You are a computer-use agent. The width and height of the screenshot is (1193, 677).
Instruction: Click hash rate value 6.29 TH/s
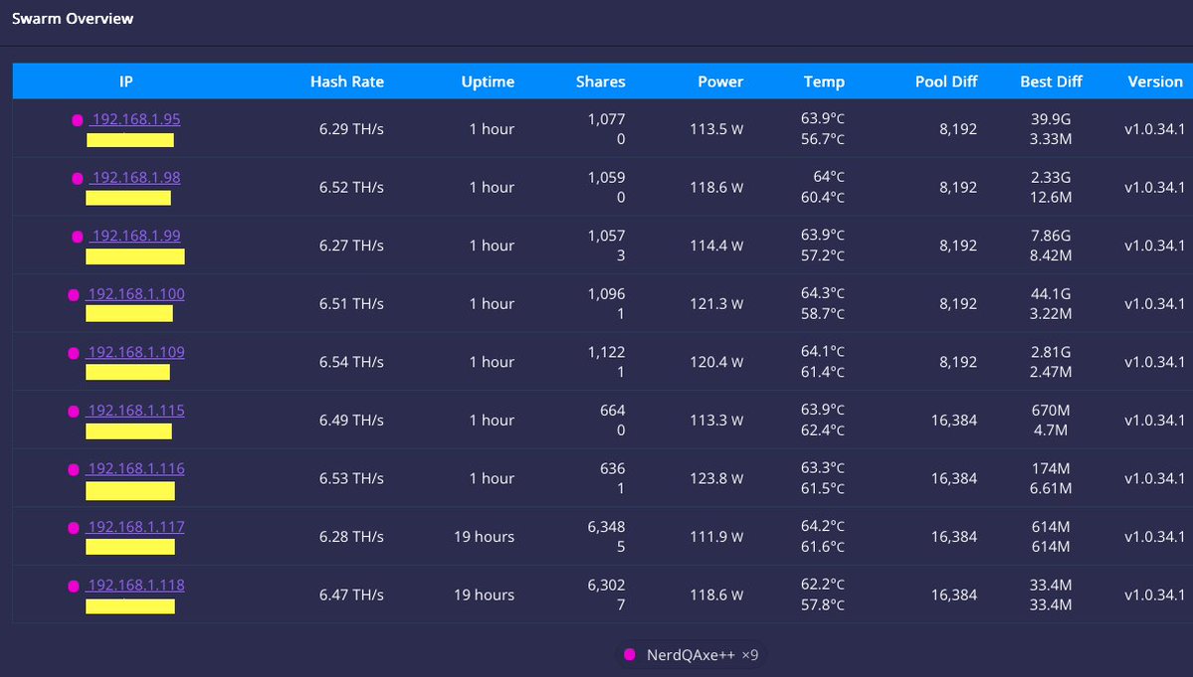coord(351,129)
